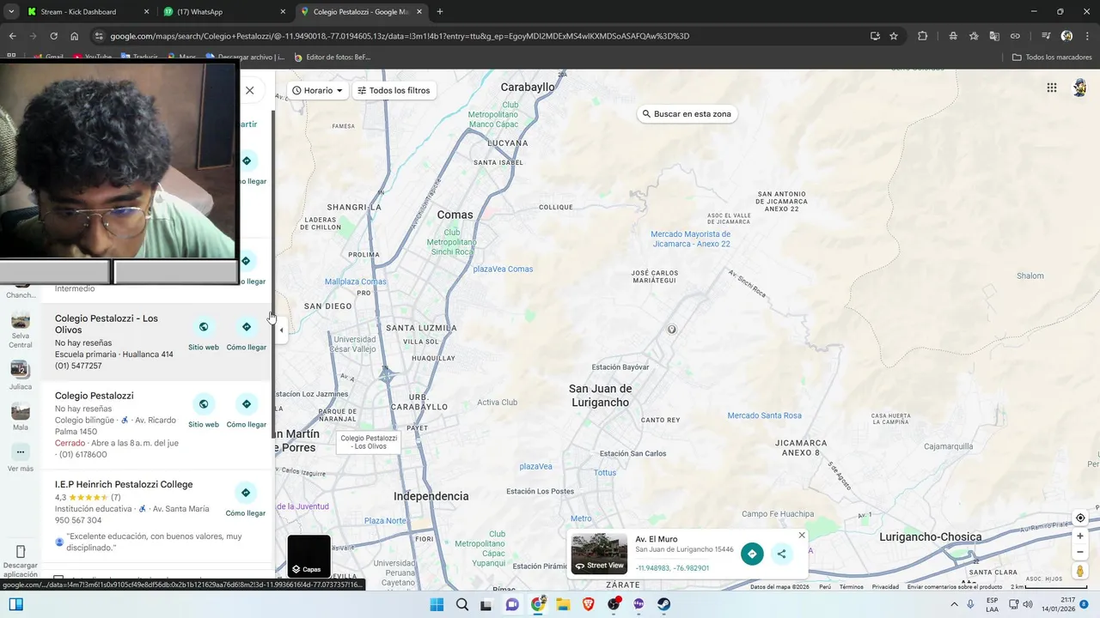Open the media controls icon
This screenshot has height=618, width=1100.
[x=1046, y=36]
